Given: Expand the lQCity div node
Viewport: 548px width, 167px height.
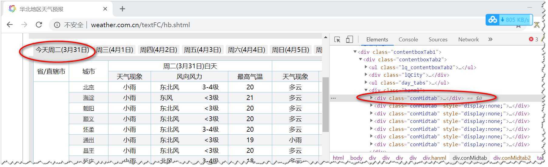Looking at the screenshot, I should point(366,75).
